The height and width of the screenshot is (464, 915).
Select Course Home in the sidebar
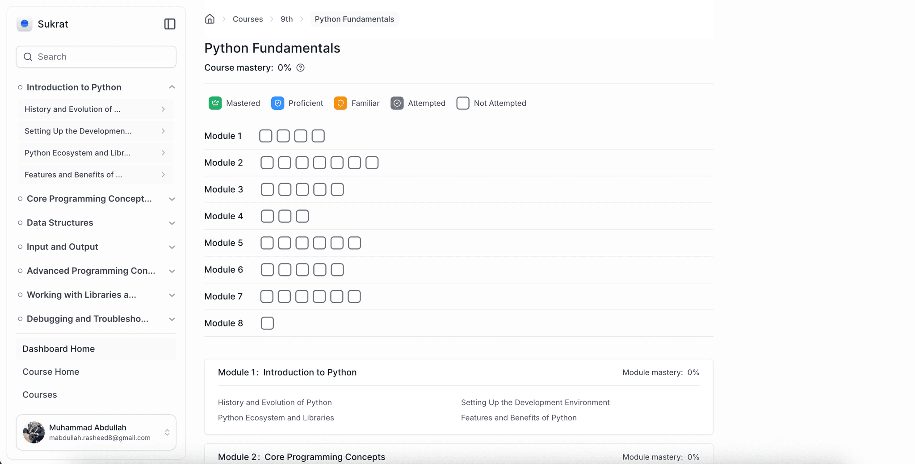(x=50, y=372)
